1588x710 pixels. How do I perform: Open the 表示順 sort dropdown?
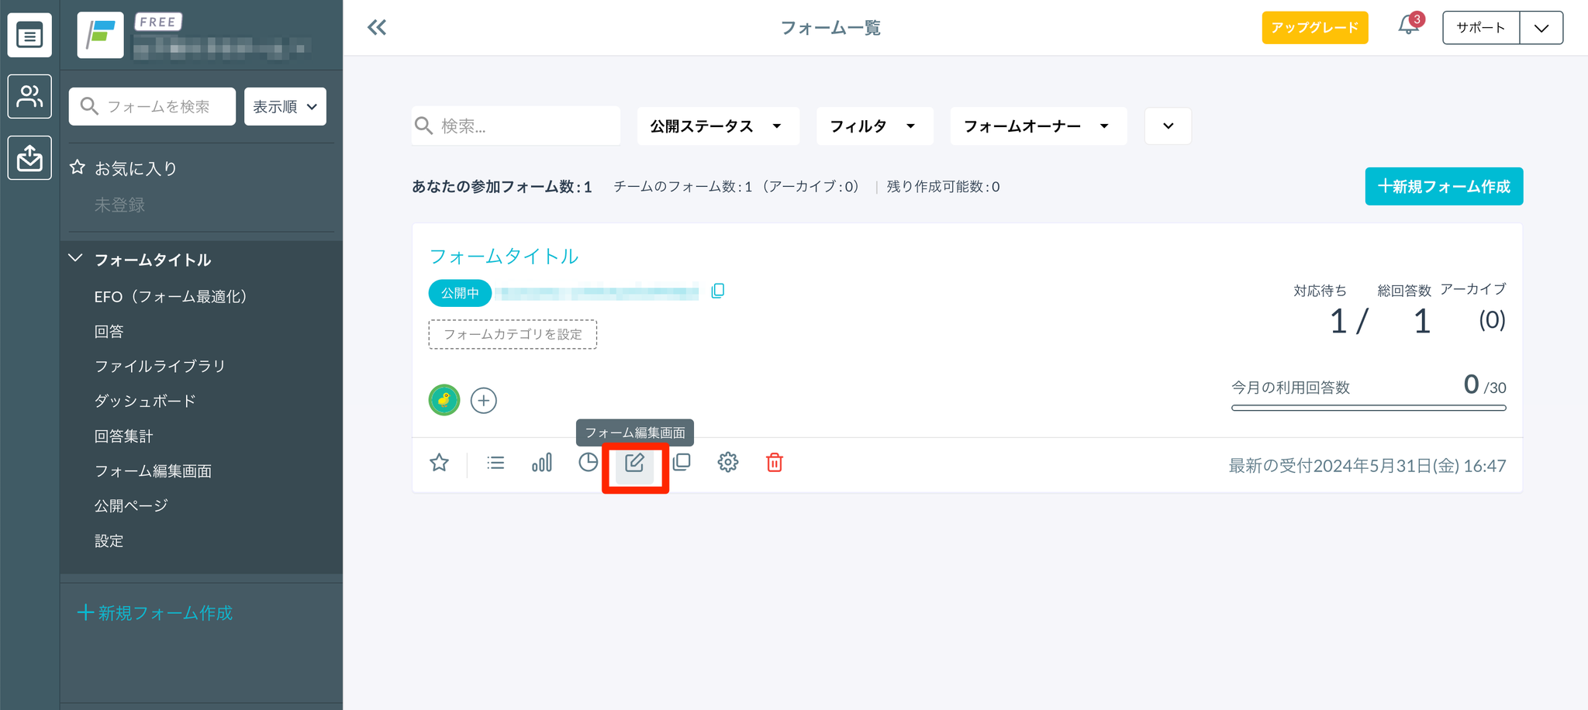pos(285,106)
